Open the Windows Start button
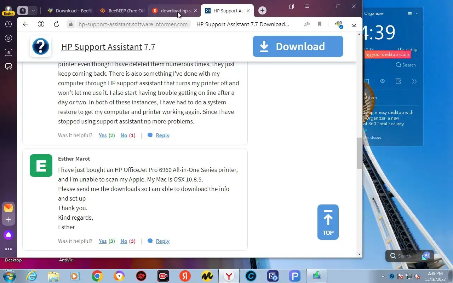 pos(9,276)
